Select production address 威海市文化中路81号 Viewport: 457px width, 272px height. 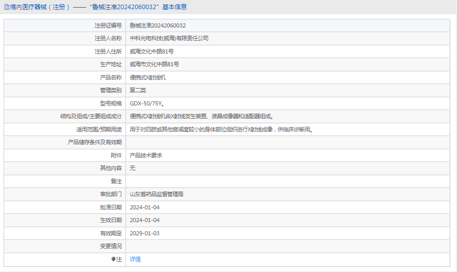point(155,64)
